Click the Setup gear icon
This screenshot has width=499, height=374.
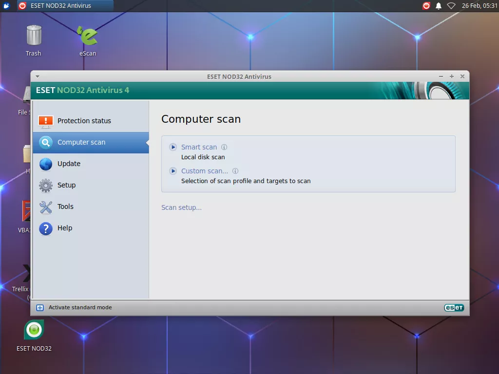pyautogui.click(x=46, y=186)
